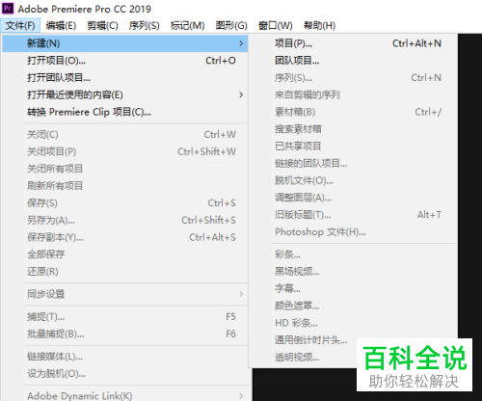Choose 彩条... in New submenu
Screen dimensions: 482x401
[x=354, y=254]
